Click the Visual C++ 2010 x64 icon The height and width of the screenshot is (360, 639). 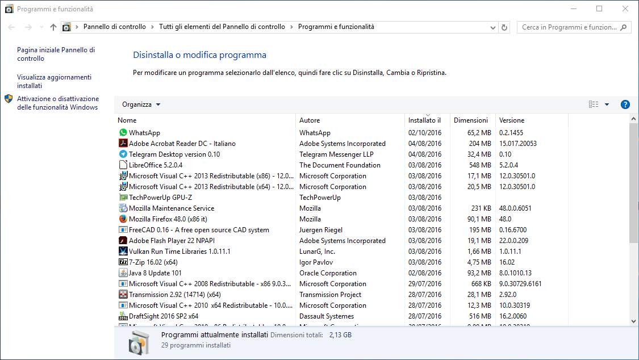coord(123,305)
